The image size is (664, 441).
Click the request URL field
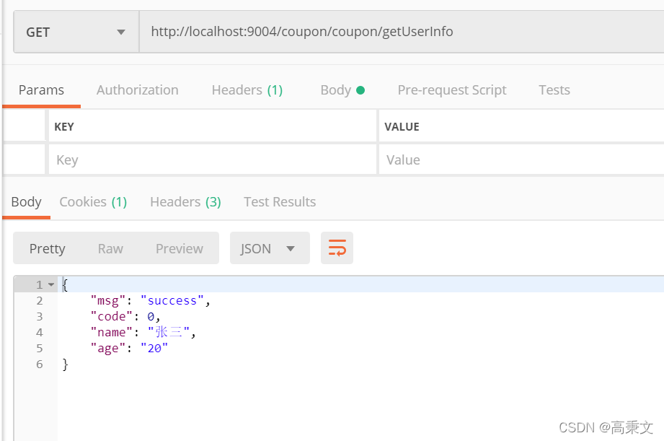402,32
